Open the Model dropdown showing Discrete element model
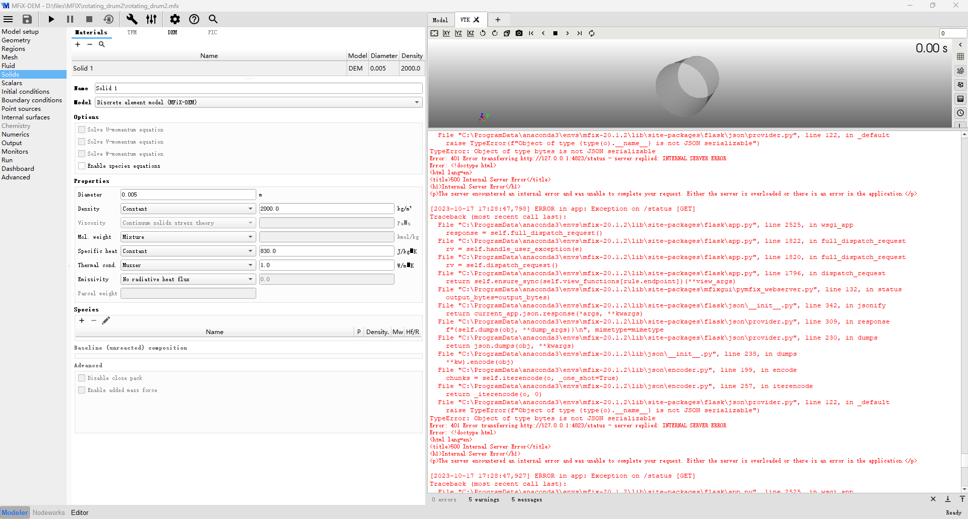The image size is (968, 519). click(x=258, y=102)
